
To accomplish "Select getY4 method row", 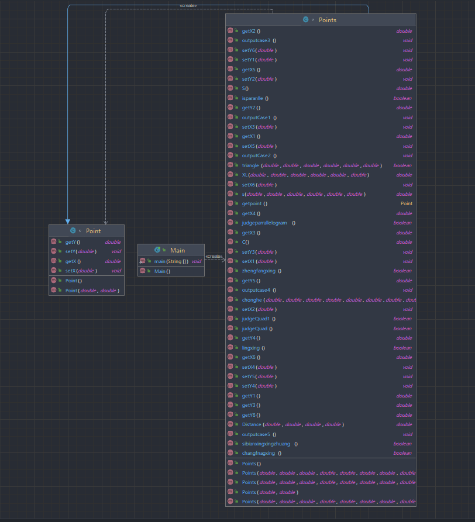I will tap(321, 338).
